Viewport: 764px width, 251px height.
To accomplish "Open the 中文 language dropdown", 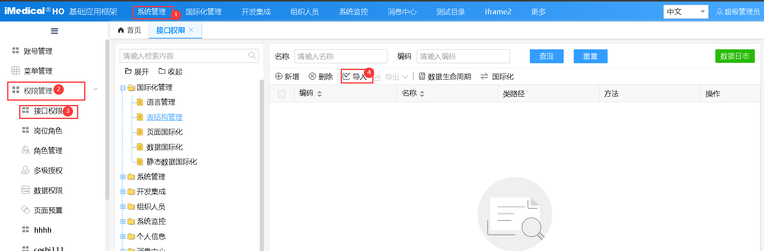I will point(686,12).
